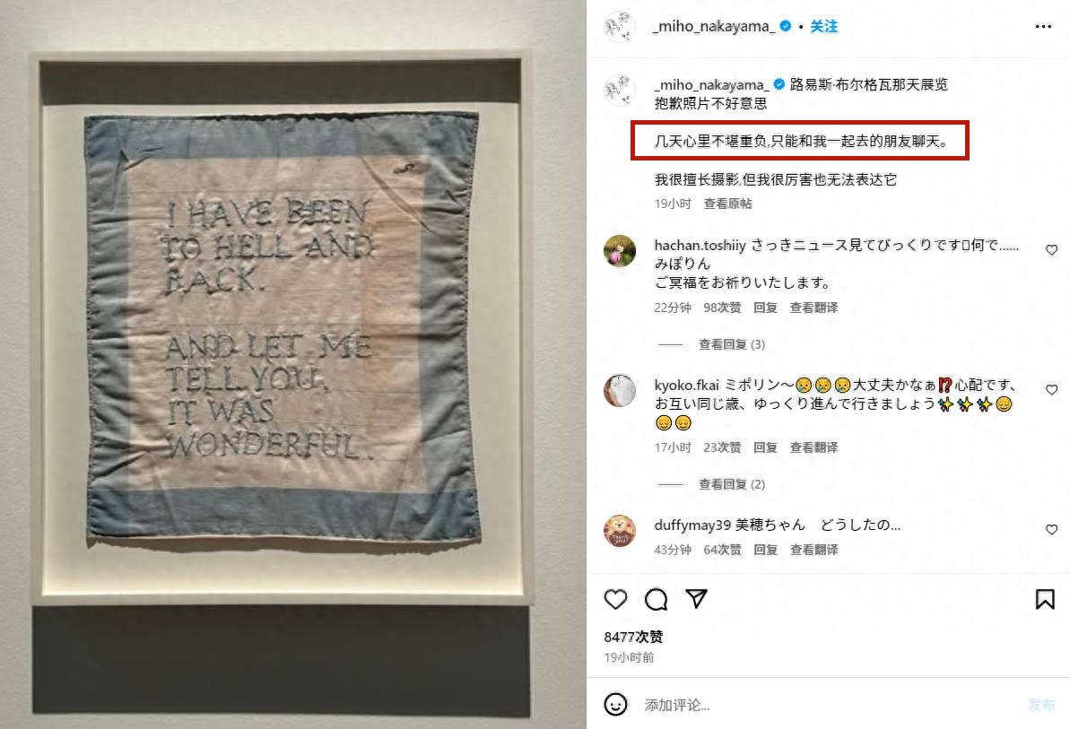
Task: Like kyoko.fkai's comment
Action: click(1051, 390)
